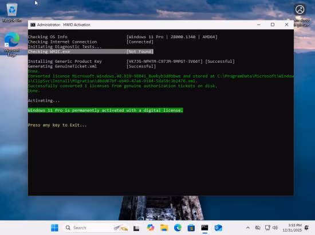Open Microsoft Store from the taskbar
The width and height of the screenshot is (315, 235).
[x=191, y=228]
